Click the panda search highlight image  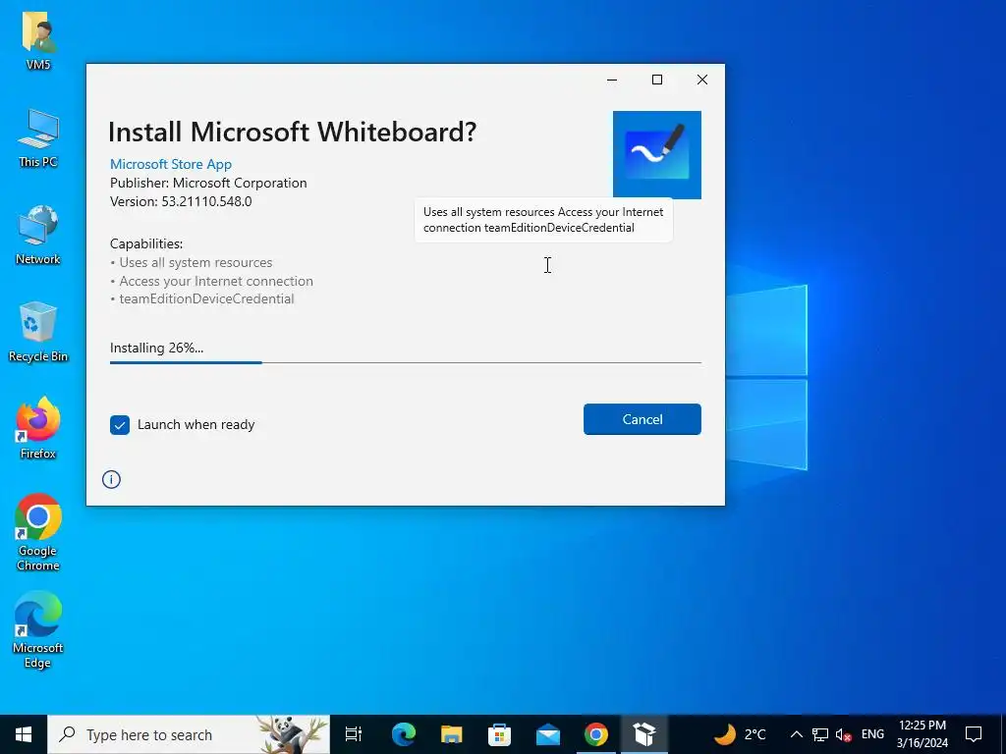pyautogui.click(x=293, y=734)
